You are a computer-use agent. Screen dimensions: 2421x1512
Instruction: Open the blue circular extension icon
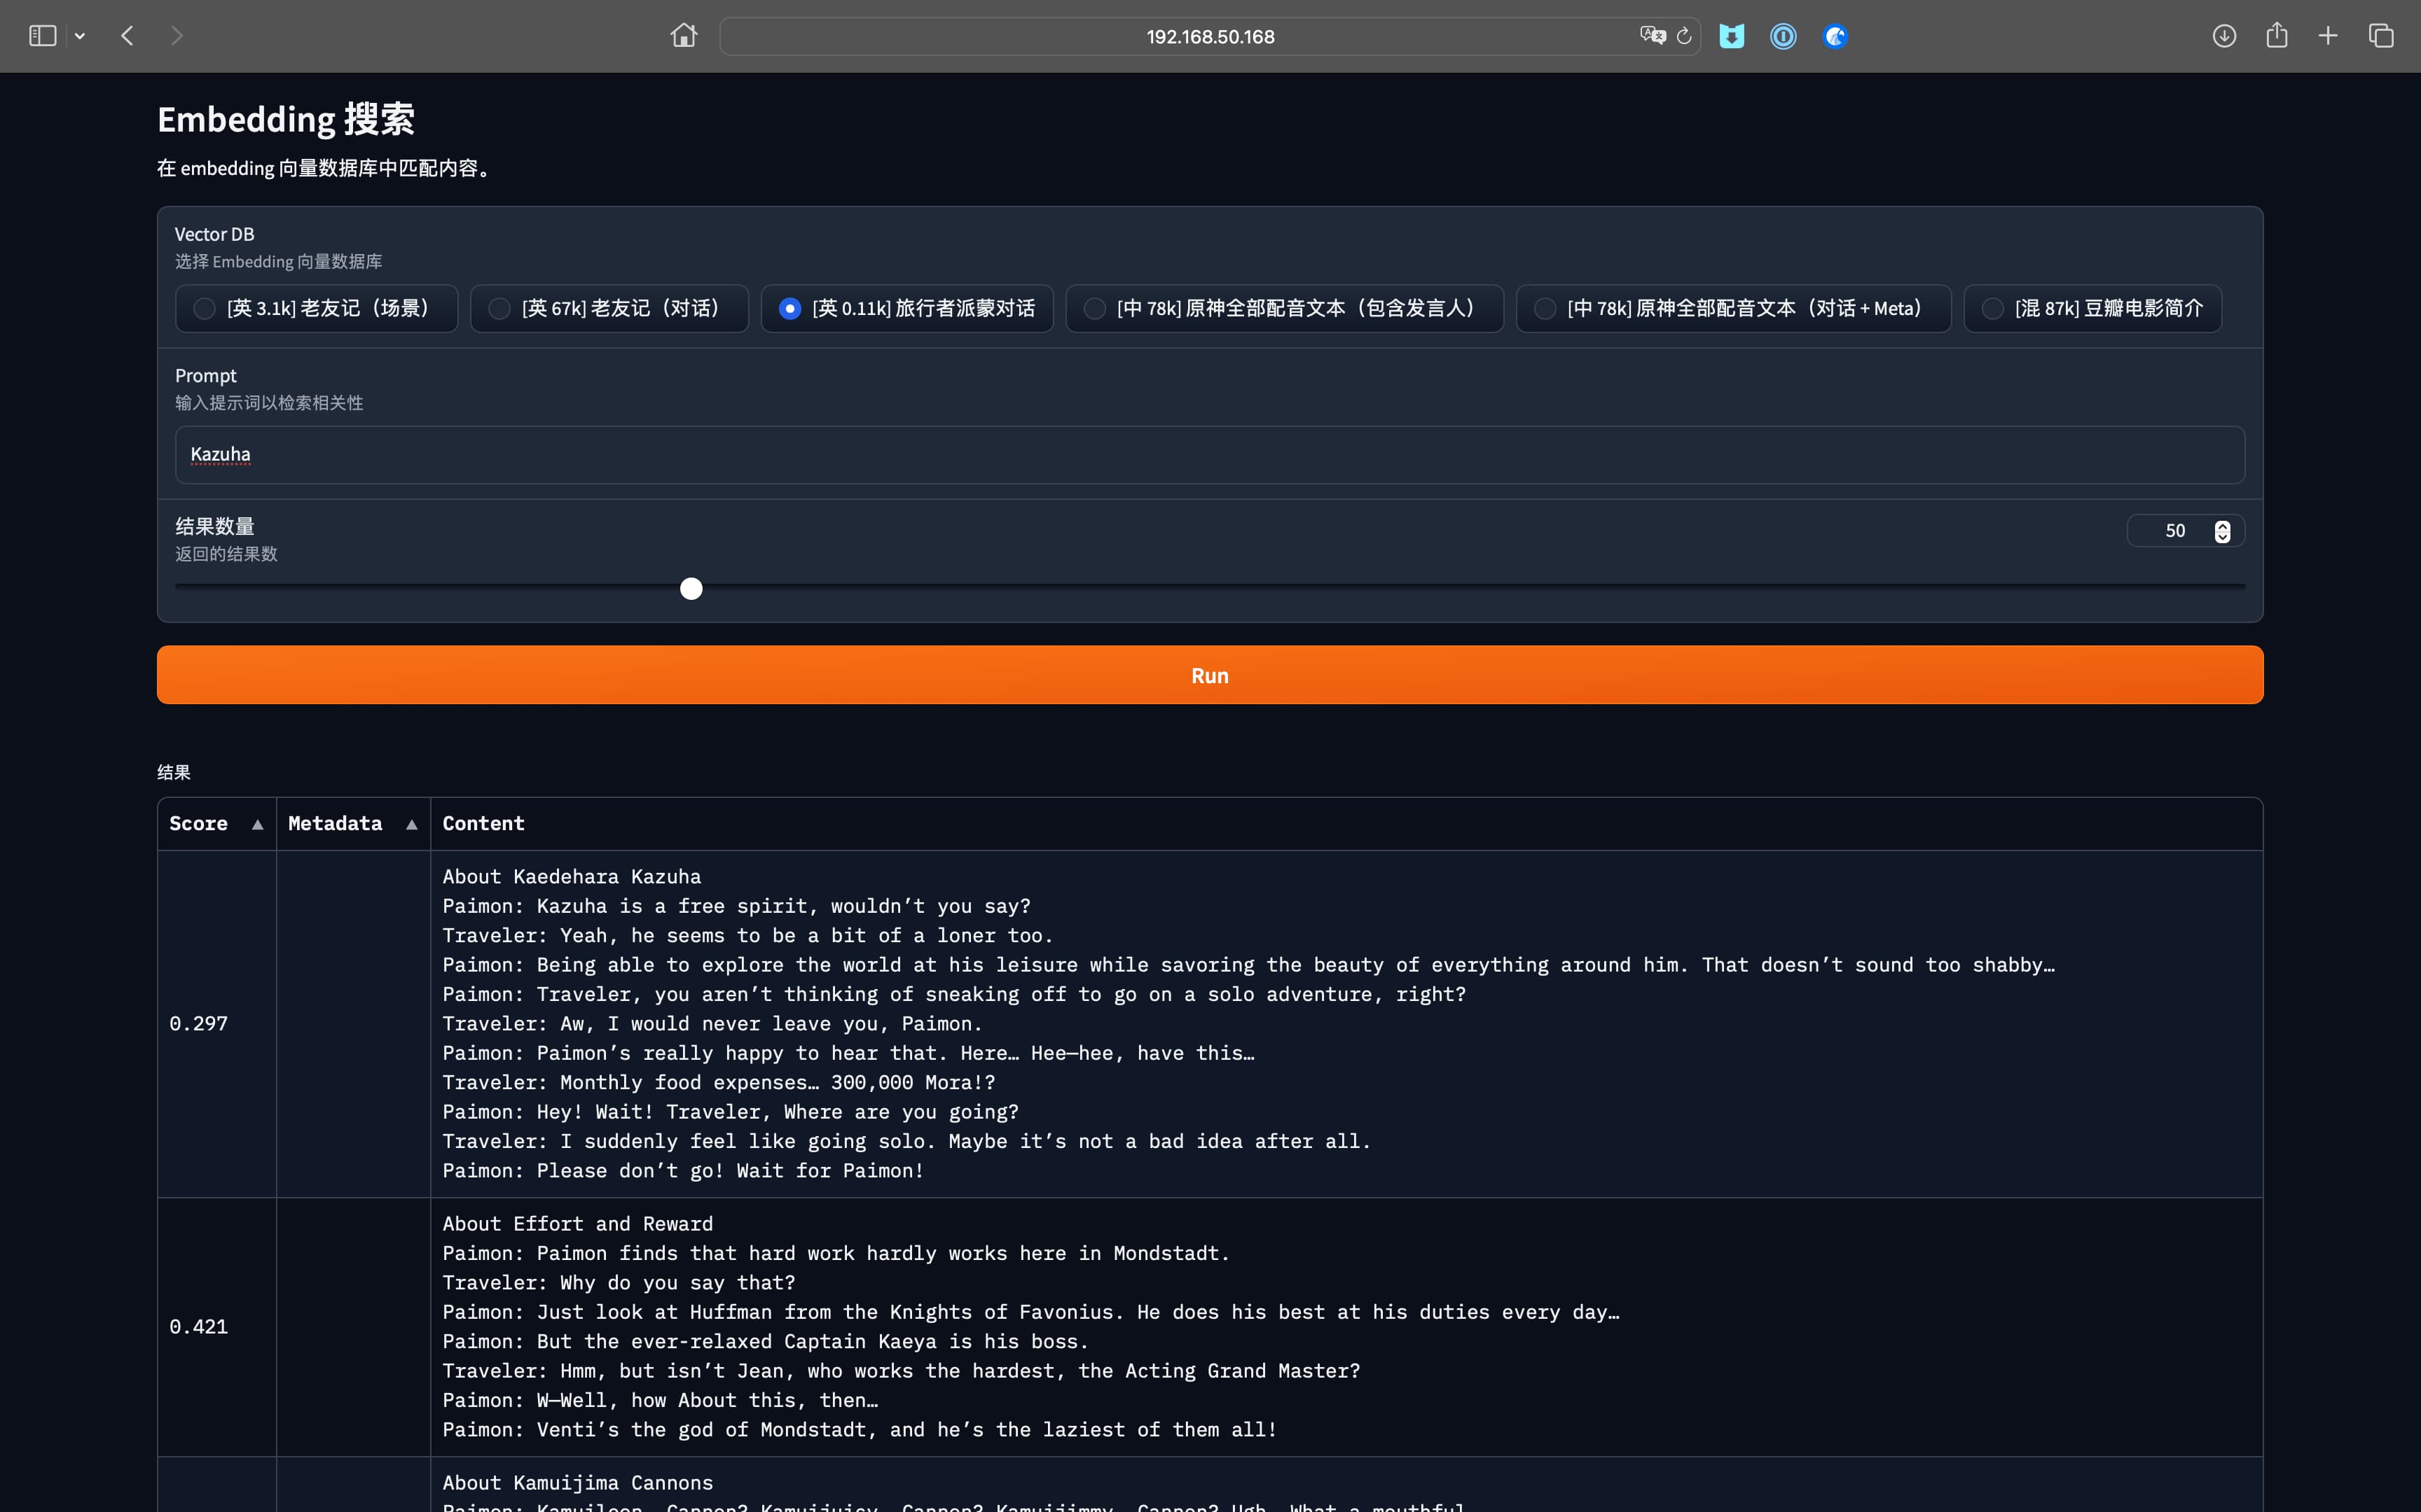[1835, 36]
